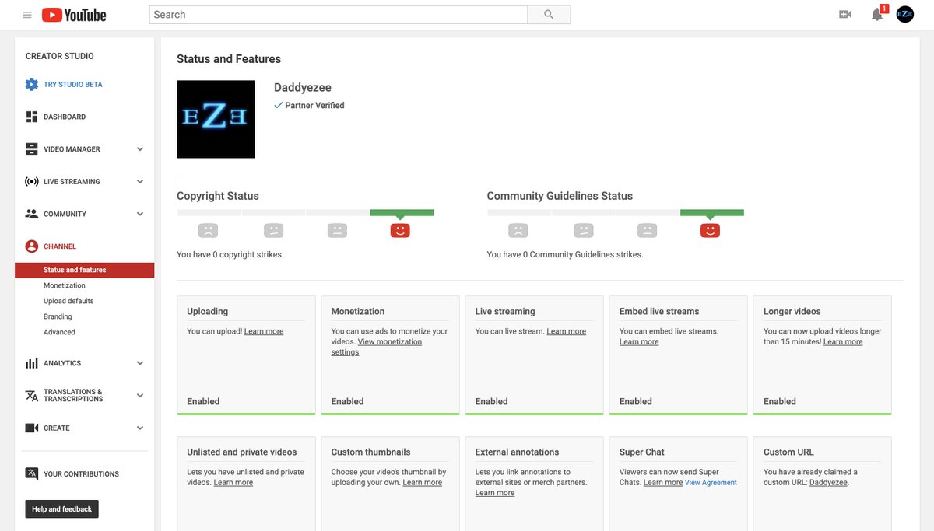Open Advanced under Channel
934x531 pixels.
59,332
